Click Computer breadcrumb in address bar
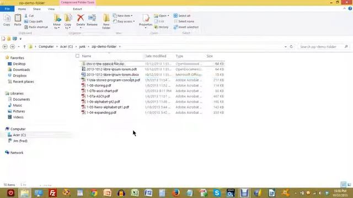The image size is (353, 198). pyautogui.click(x=46, y=47)
